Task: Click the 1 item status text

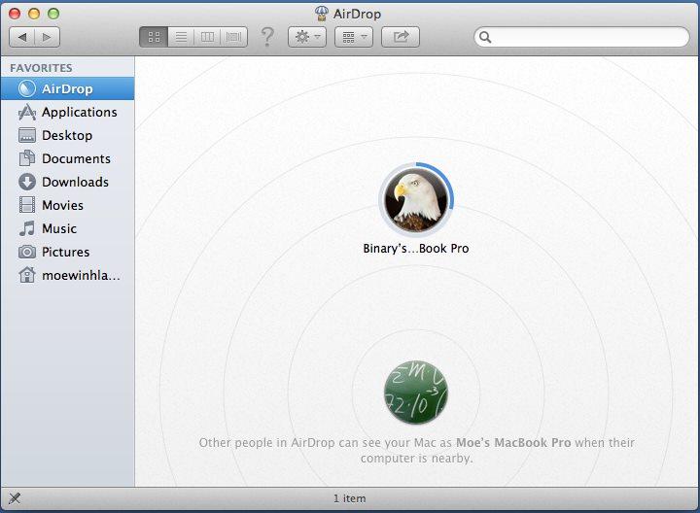Action: [350, 498]
